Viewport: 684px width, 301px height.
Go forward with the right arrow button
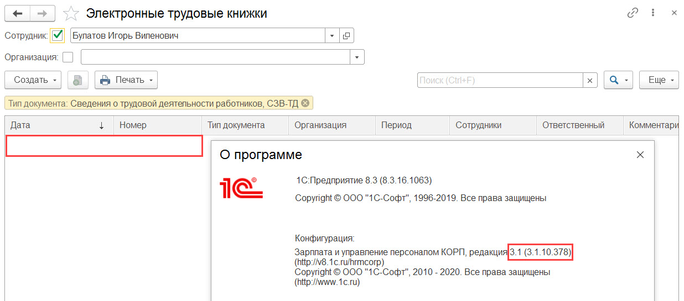pos(42,13)
